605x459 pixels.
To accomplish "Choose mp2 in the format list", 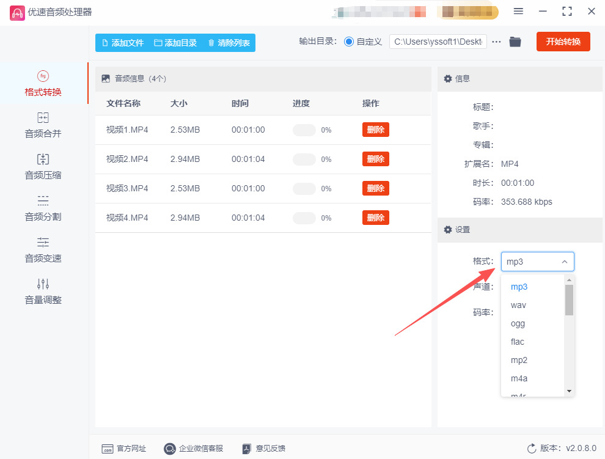I will (x=532, y=360).
